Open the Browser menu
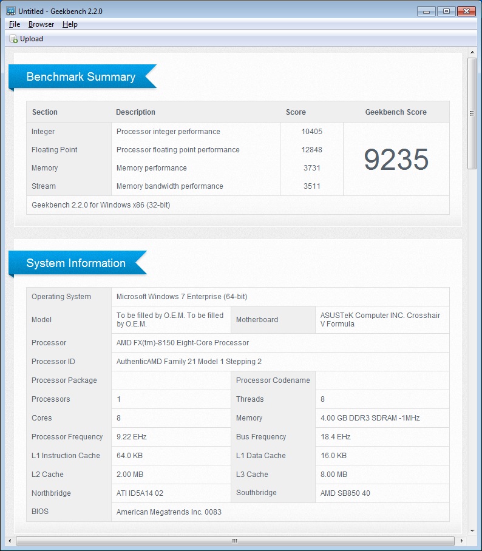 41,24
